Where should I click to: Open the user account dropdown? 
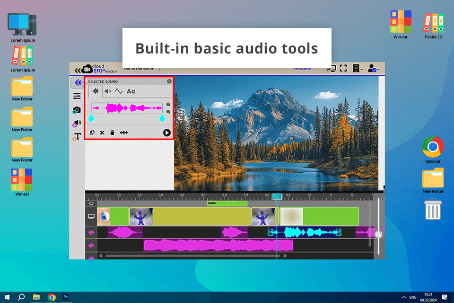pyautogui.click(x=373, y=69)
